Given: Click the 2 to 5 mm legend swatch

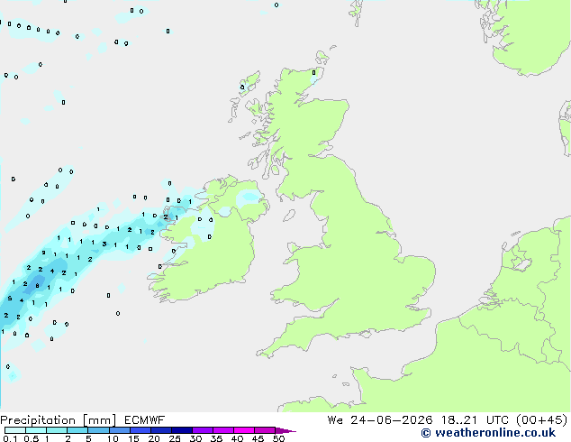Looking at the screenshot, I should [x=77, y=430].
